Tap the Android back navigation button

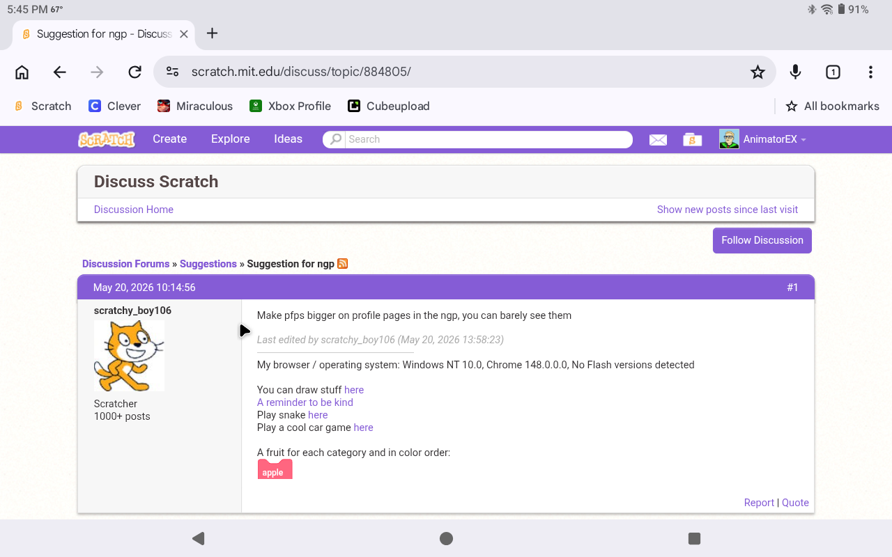[199, 538]
